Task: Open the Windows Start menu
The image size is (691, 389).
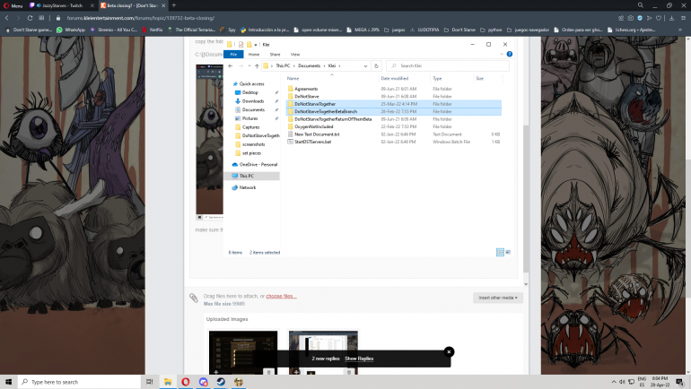Action: pos(9,382)
